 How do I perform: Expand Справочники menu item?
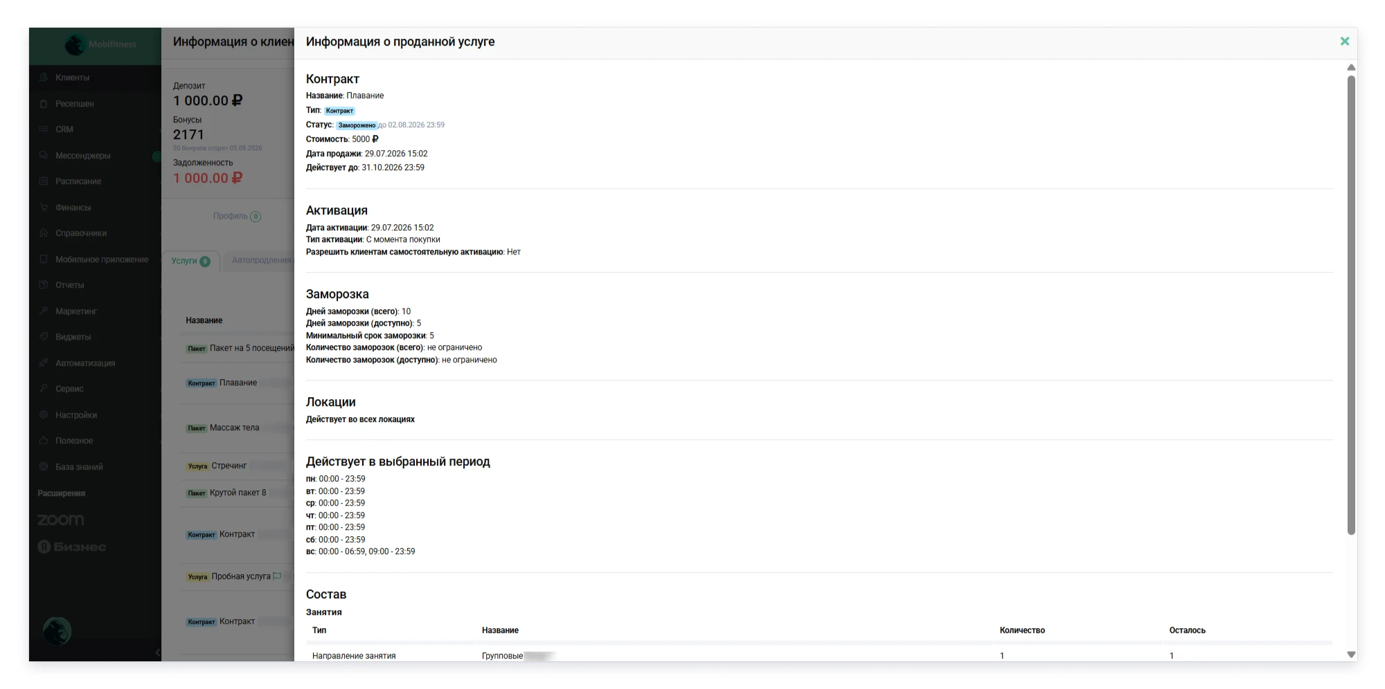pos(95,233)
